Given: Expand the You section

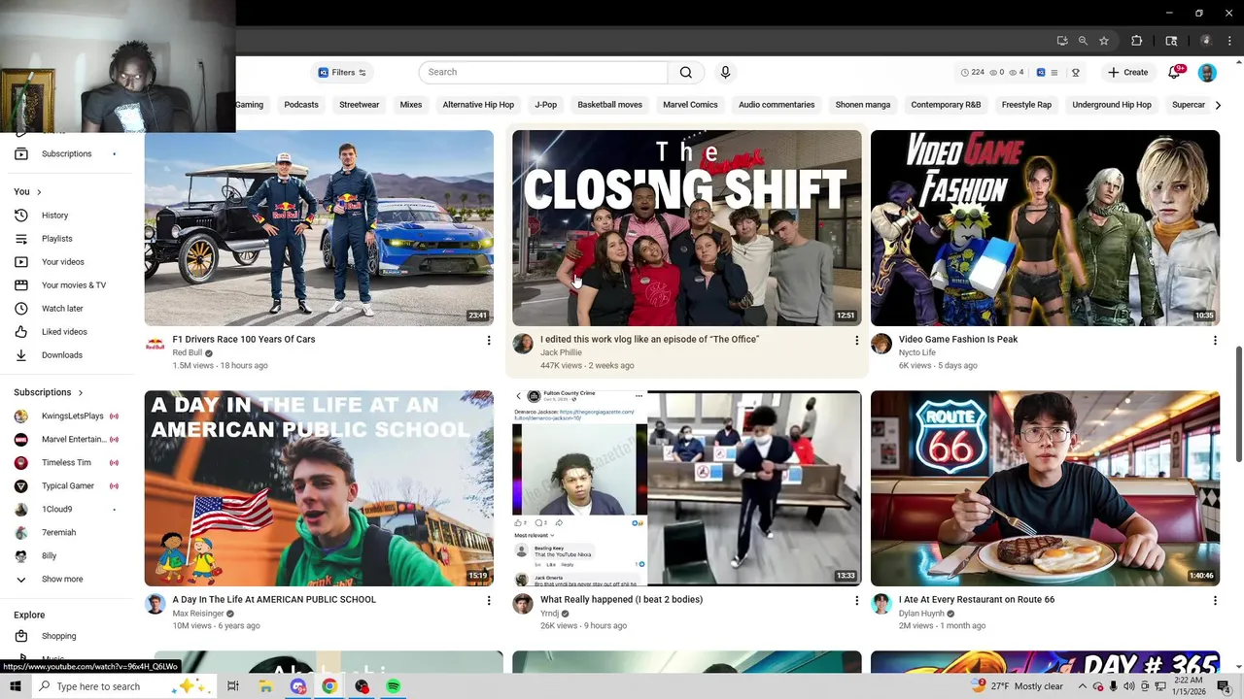Looking at the screenshot, I should pyautogui.click(x=27, y=191).
